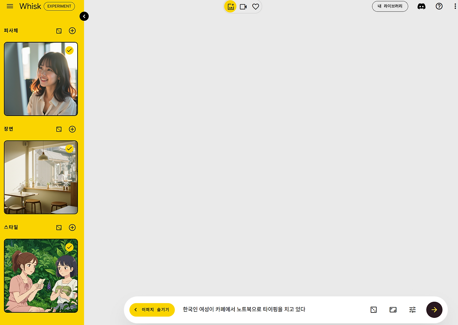Click the yellow arrow to generate
Screen dimensions: 458x325
[x=434, y=310]
